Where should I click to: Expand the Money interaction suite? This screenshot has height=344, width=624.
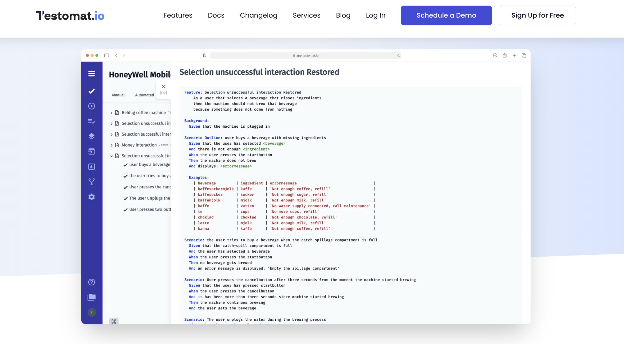pos(112,145)
